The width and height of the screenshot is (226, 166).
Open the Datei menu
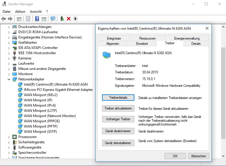[x=6, y=12]
